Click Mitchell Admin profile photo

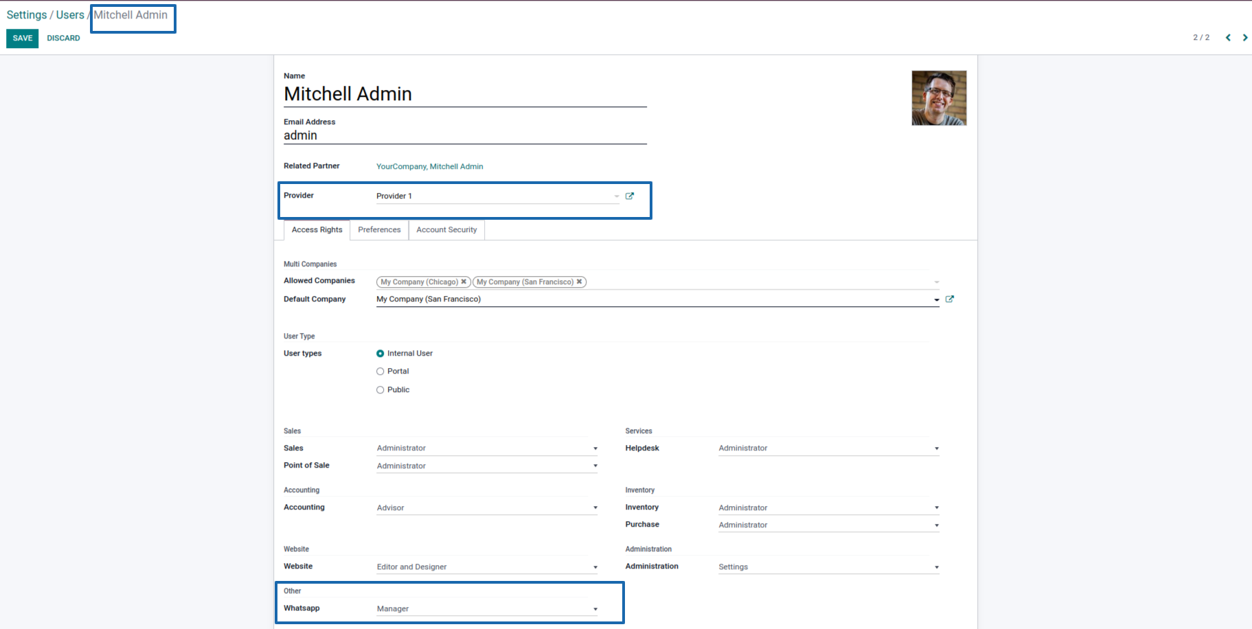click(938, 98)
